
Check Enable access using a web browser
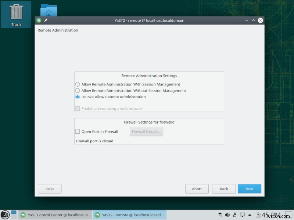pos(78,109)
